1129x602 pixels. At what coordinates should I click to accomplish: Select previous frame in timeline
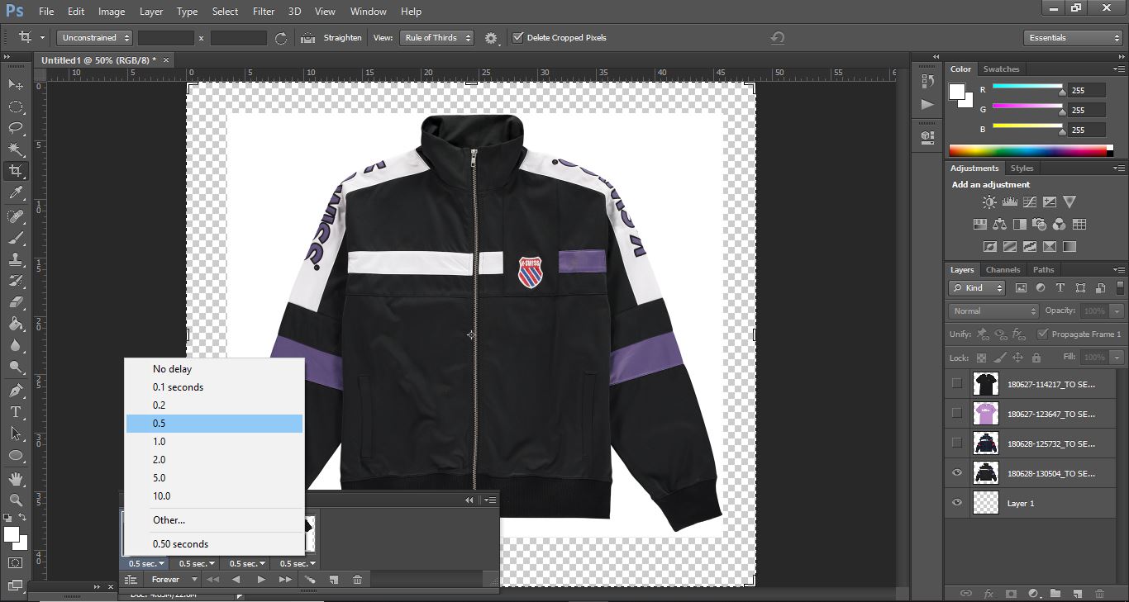coord(236,580)
